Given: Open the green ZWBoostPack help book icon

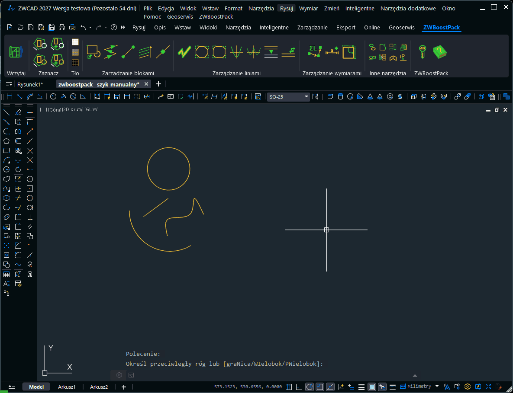Looking at the screenshot, I should coord(439,52).
